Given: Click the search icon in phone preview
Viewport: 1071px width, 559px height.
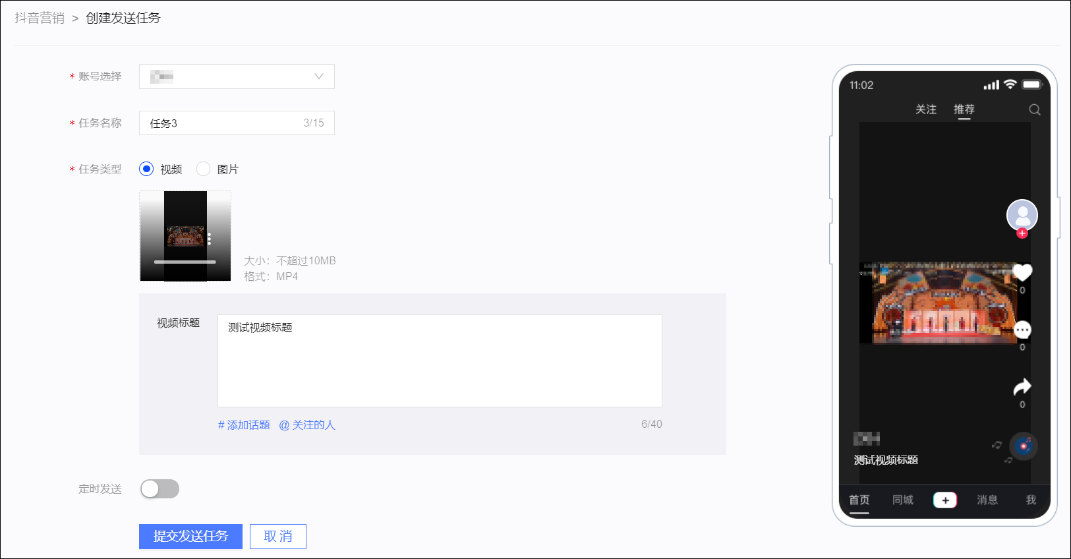Looking at the screenshot, I should 1035,109.
